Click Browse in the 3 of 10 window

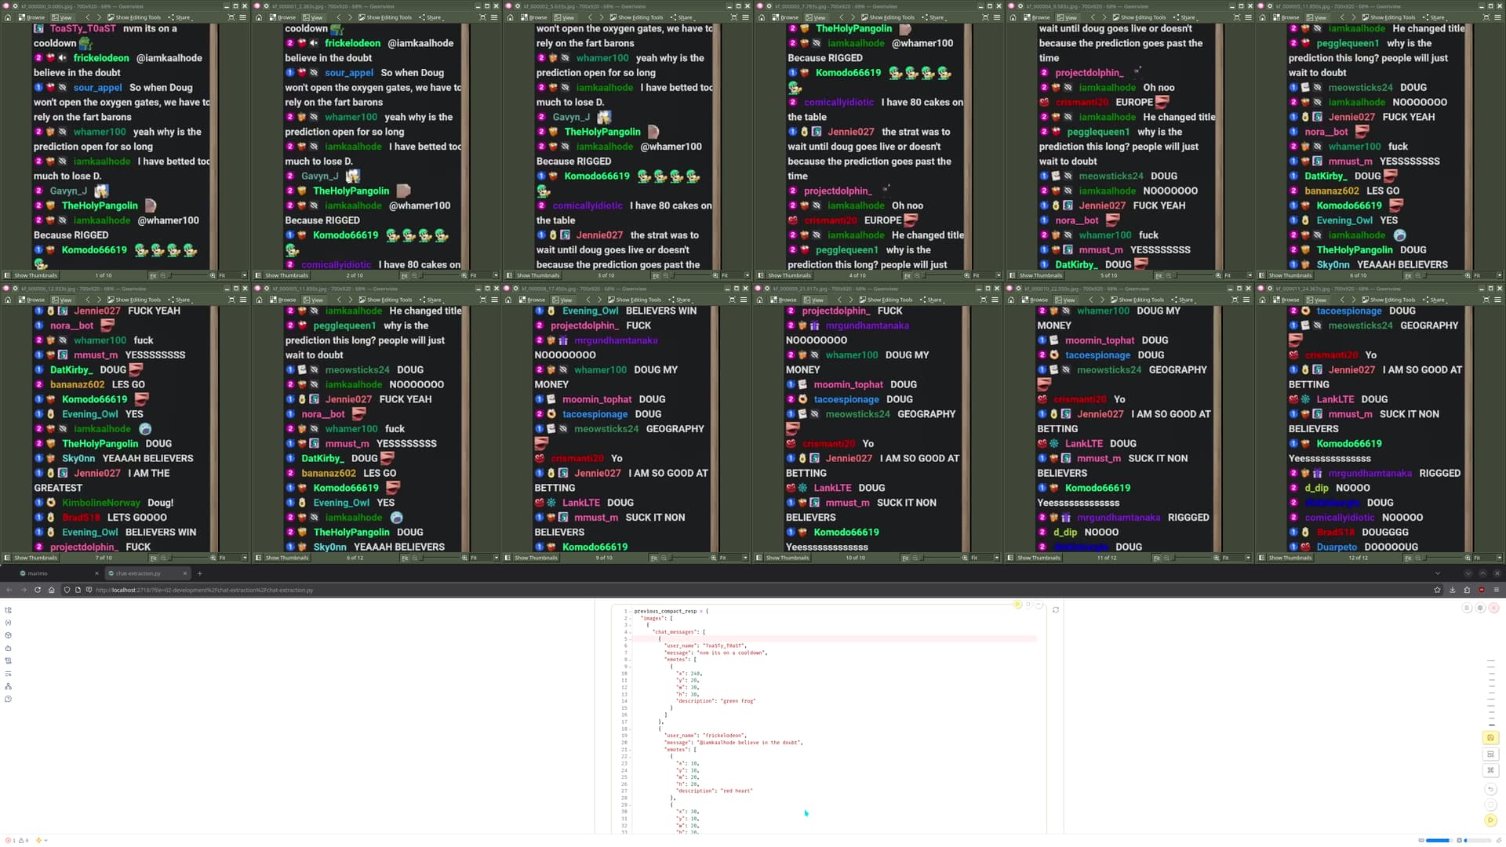[534, 17]
